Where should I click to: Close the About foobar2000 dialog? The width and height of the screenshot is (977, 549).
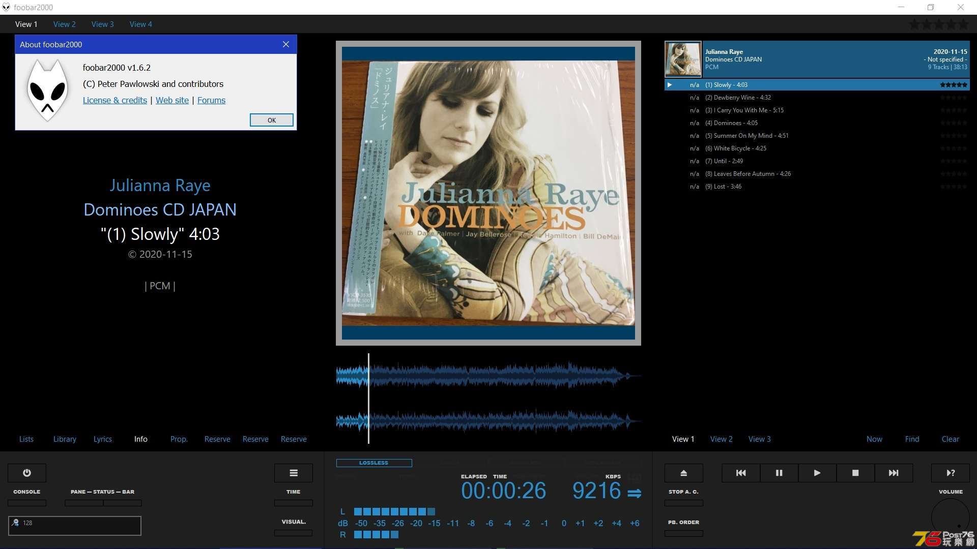click(x=286, y=44)
